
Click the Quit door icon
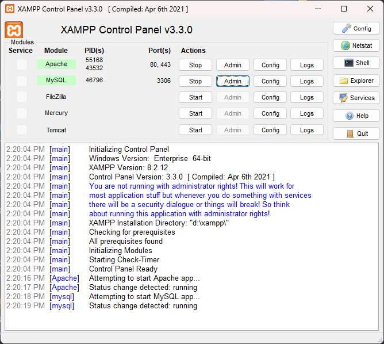[350, 133]
